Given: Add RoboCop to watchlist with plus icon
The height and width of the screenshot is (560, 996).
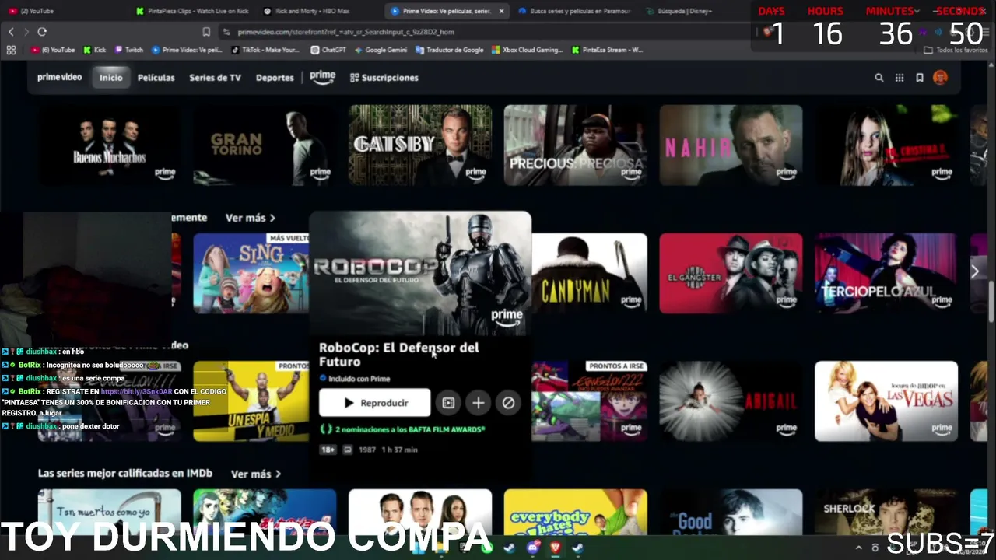Looking at the screenshot, I should (478, 403).
